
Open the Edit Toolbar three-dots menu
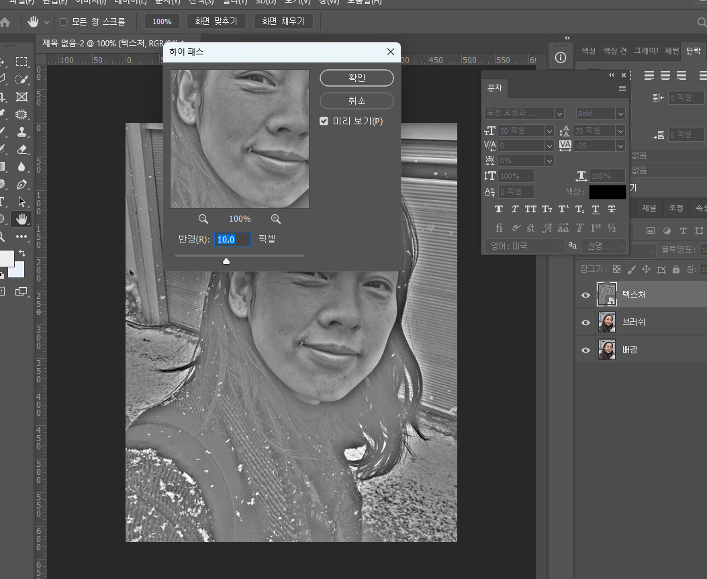click(21, 236)
